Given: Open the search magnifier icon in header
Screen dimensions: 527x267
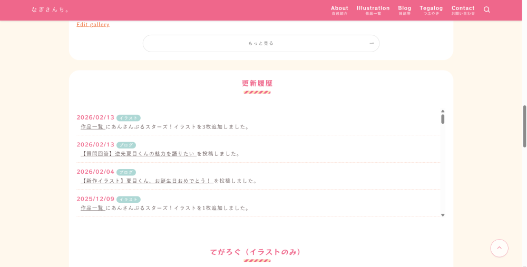Looking at the screenshot, I should pyautogui.click(x=486, y=9).
